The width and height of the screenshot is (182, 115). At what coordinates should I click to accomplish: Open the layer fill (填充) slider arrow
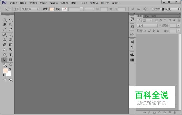[x=178, y=31]
